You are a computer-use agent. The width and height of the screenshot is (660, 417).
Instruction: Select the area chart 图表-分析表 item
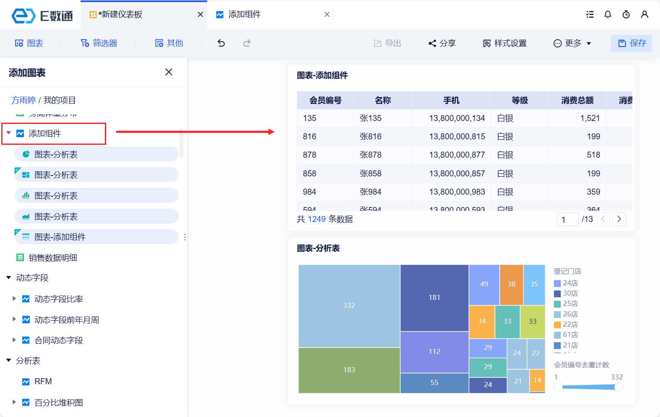96,216
